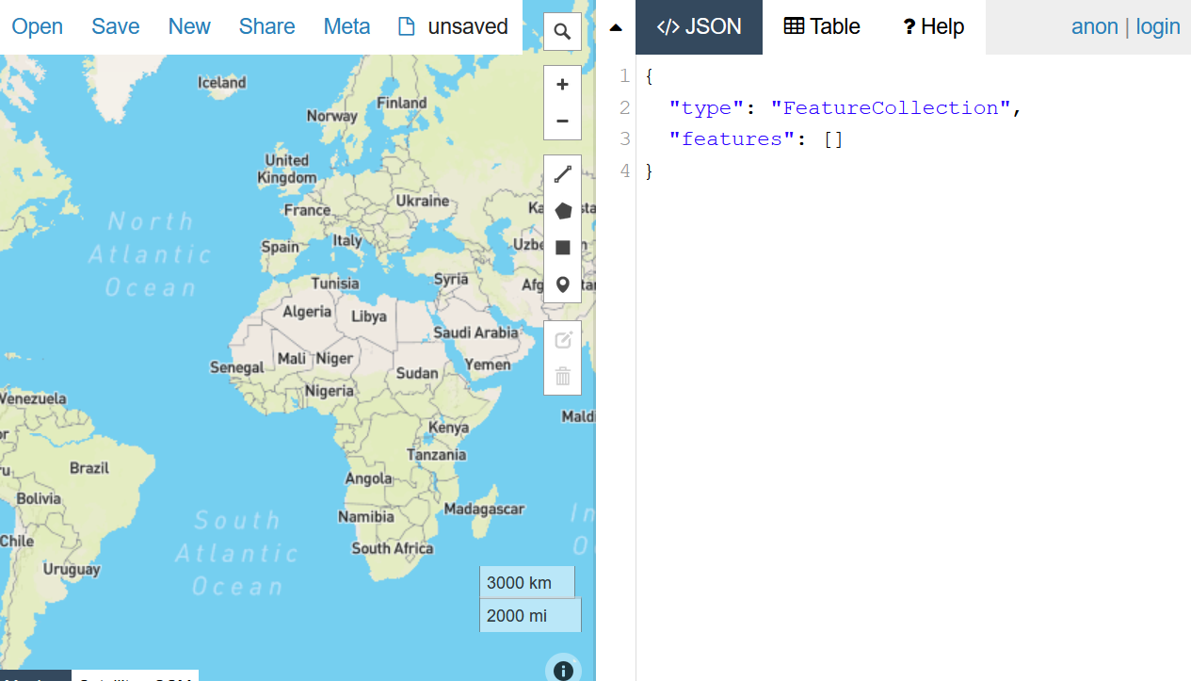Screen dimensions: 1191x681
Task: Select the draw rectangle tool
Action: click(563, 248)
